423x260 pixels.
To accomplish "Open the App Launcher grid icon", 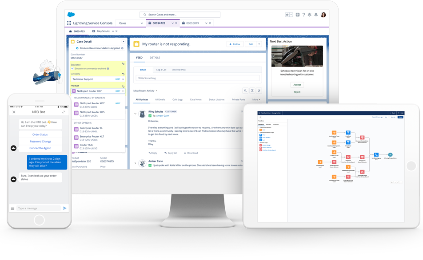I will [69, 23].
